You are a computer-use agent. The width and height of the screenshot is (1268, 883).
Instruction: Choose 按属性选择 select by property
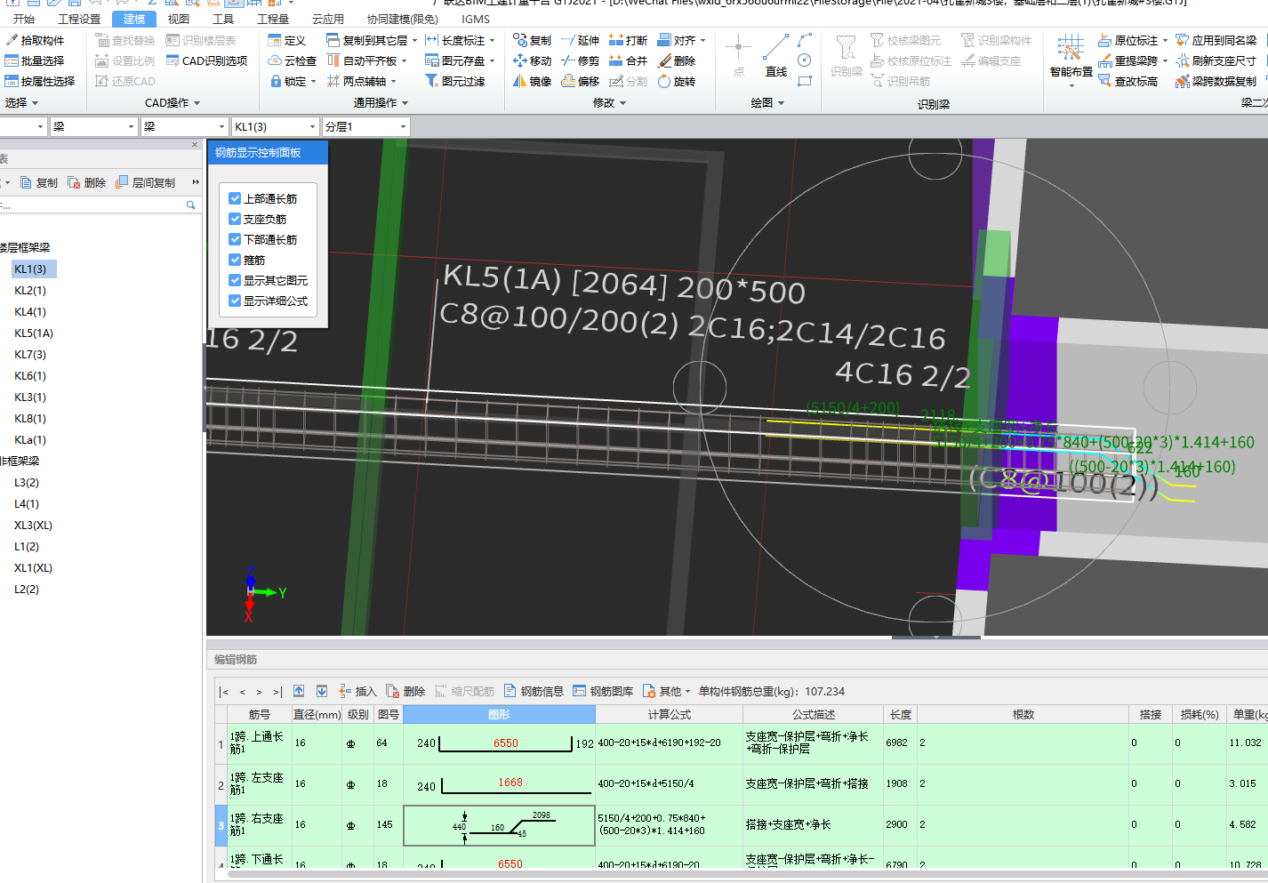(40, 81)
